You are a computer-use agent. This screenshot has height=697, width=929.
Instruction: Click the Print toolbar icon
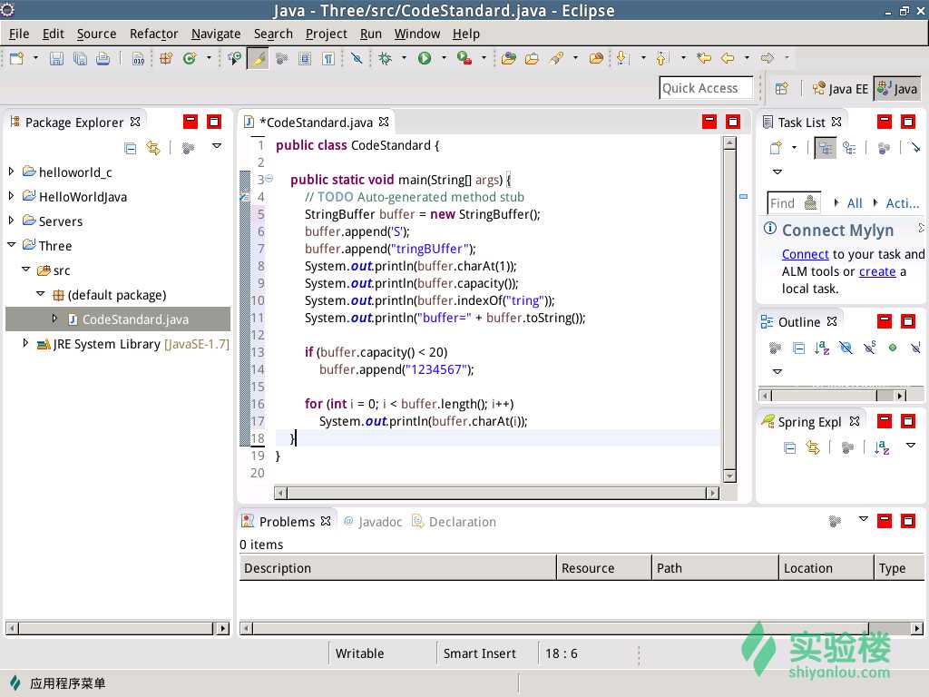(103, 58)
